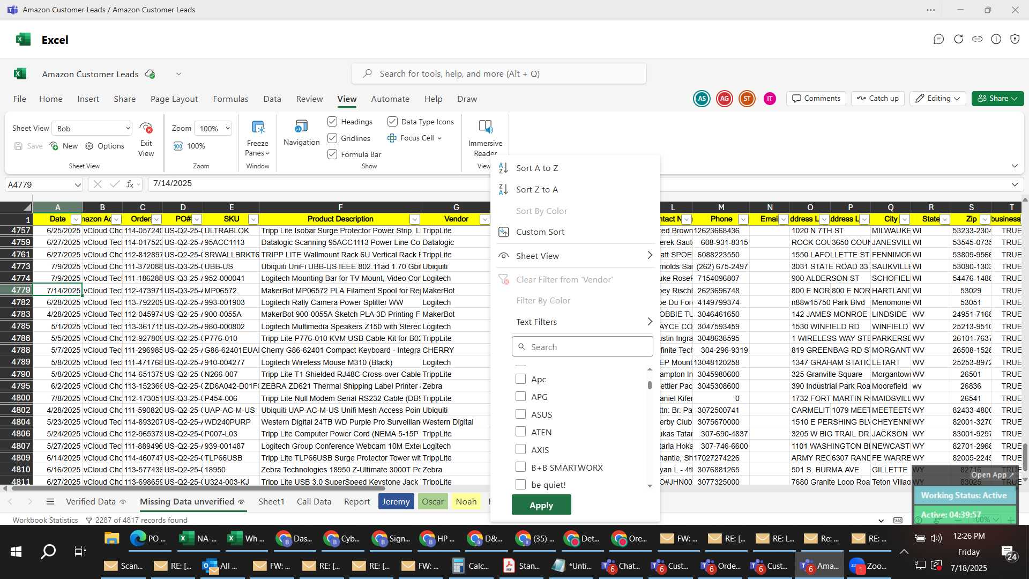Click the Exit View icon
This screenshot has width=1029, height=579.
[x=146, y=128]
